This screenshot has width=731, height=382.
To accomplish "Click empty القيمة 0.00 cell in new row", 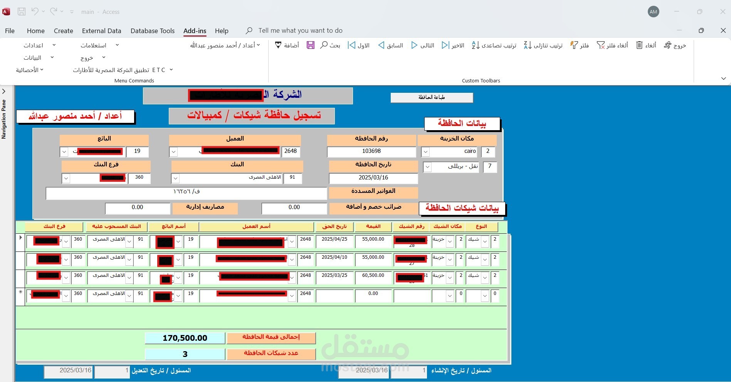I will (373, 295).
